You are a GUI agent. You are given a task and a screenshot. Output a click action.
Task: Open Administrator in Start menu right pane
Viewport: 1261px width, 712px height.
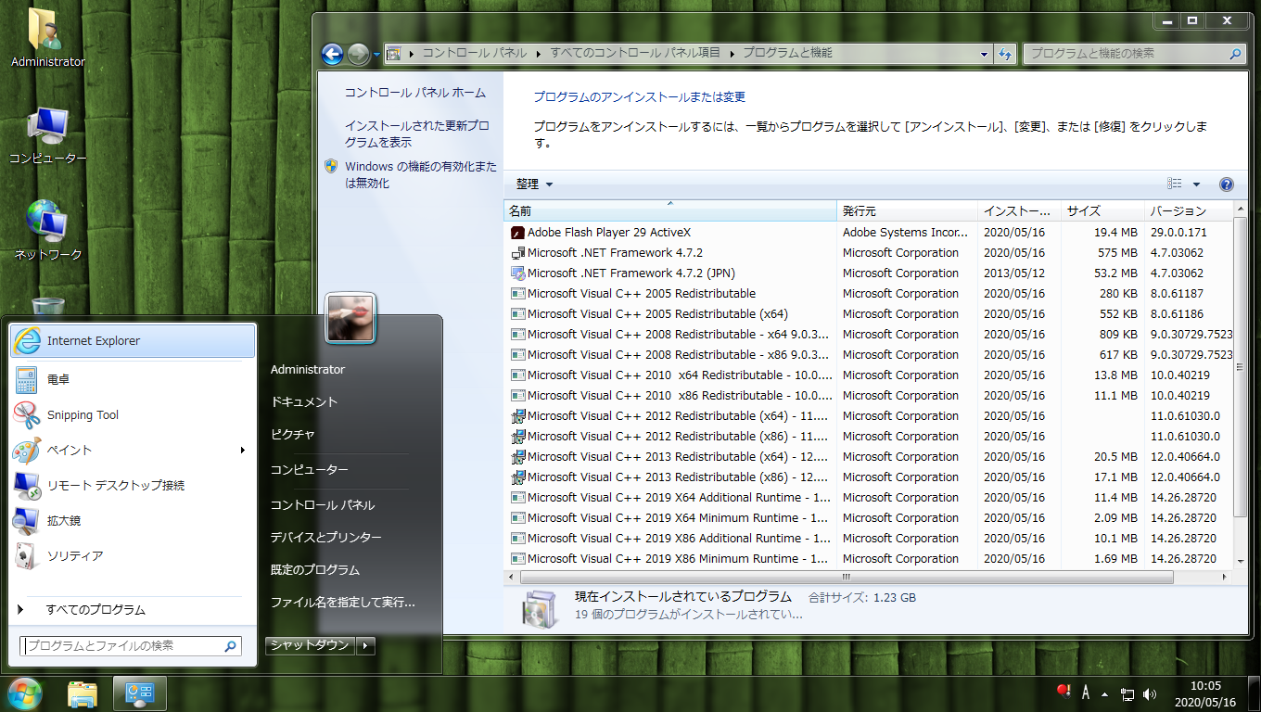tap(308, 369)
